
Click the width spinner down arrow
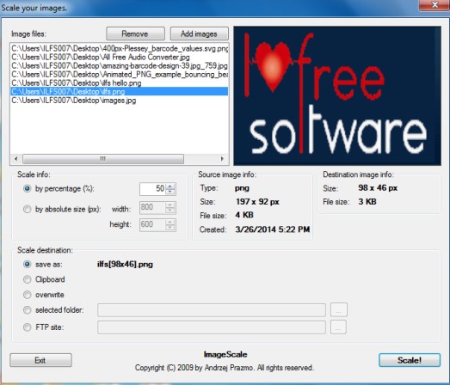[170, 211]
